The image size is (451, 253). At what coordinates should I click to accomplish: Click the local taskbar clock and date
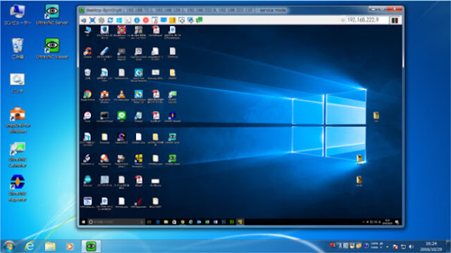pyautogui.click(x=431, y=247)
